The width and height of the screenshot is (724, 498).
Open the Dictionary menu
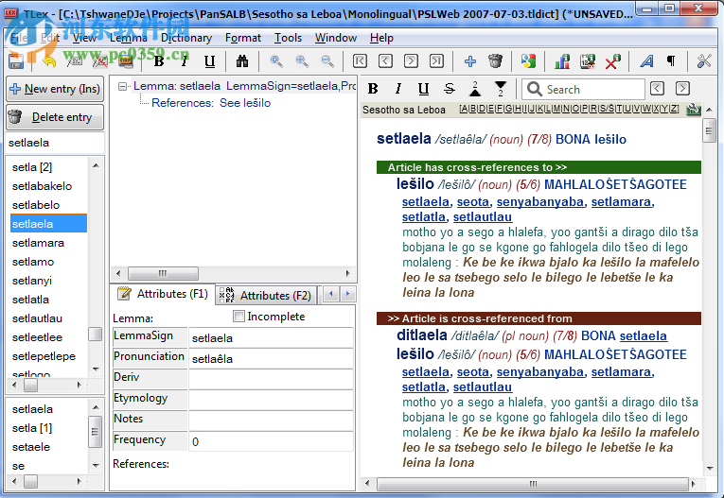pyautogui.click(x=185, y=38)
